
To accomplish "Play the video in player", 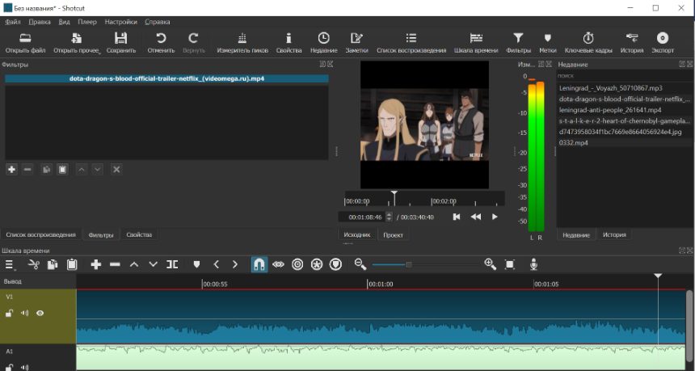I will point(495,217).
